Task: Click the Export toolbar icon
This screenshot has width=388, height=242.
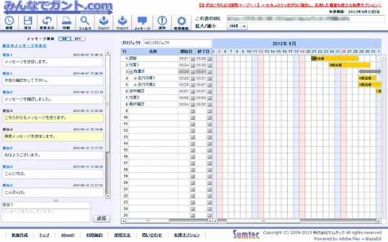Action: point(103,23)
